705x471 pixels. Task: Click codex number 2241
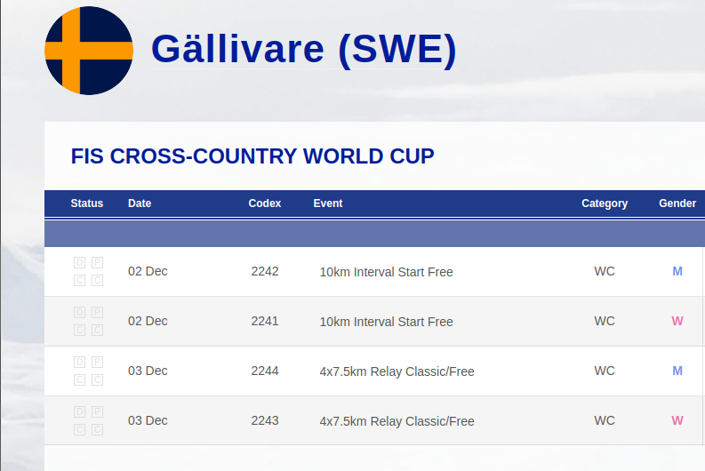tap(265, 322)
